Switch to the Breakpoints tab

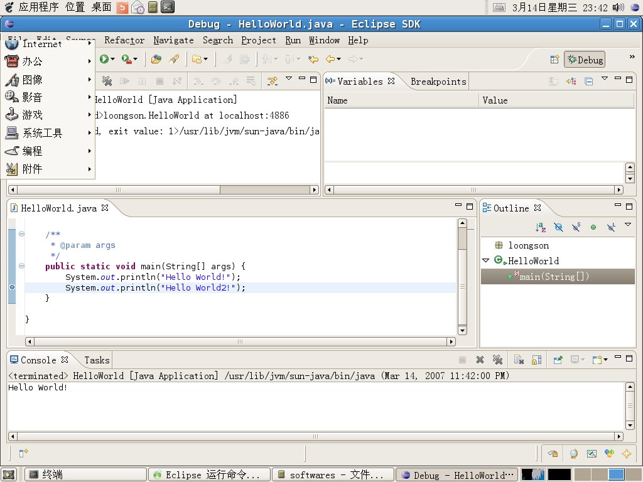pos(438,82)
